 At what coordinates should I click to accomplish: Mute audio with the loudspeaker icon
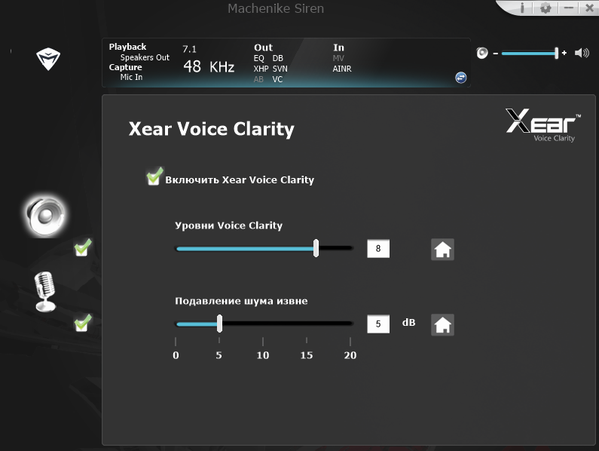(x=582, y=53)
